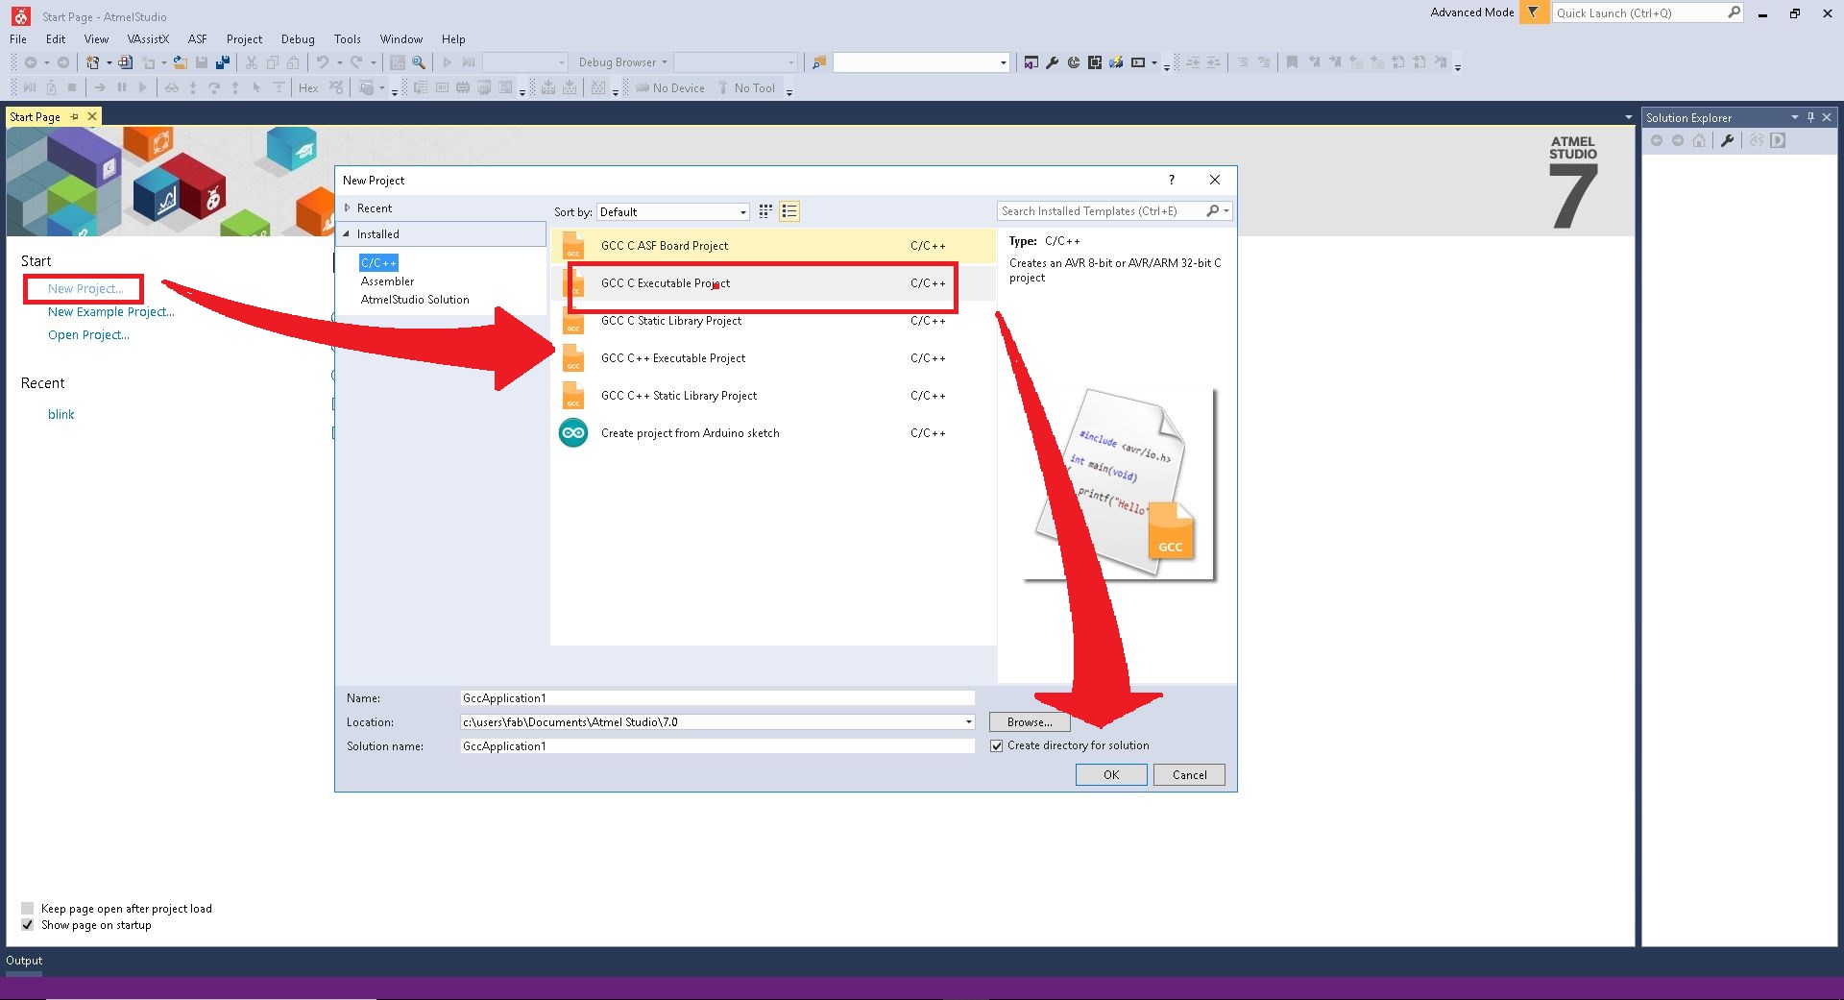This screenshot has width=1844, height=1000.
Task: Click the Undo toolbar icon
Action: (323, 62)
